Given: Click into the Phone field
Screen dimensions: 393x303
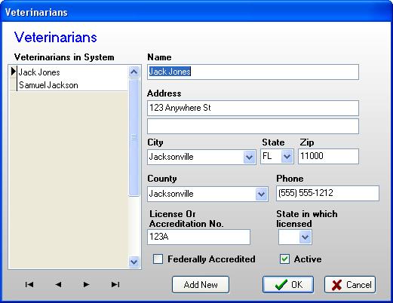Looking at the screenshot, I should tap(327, 193).
